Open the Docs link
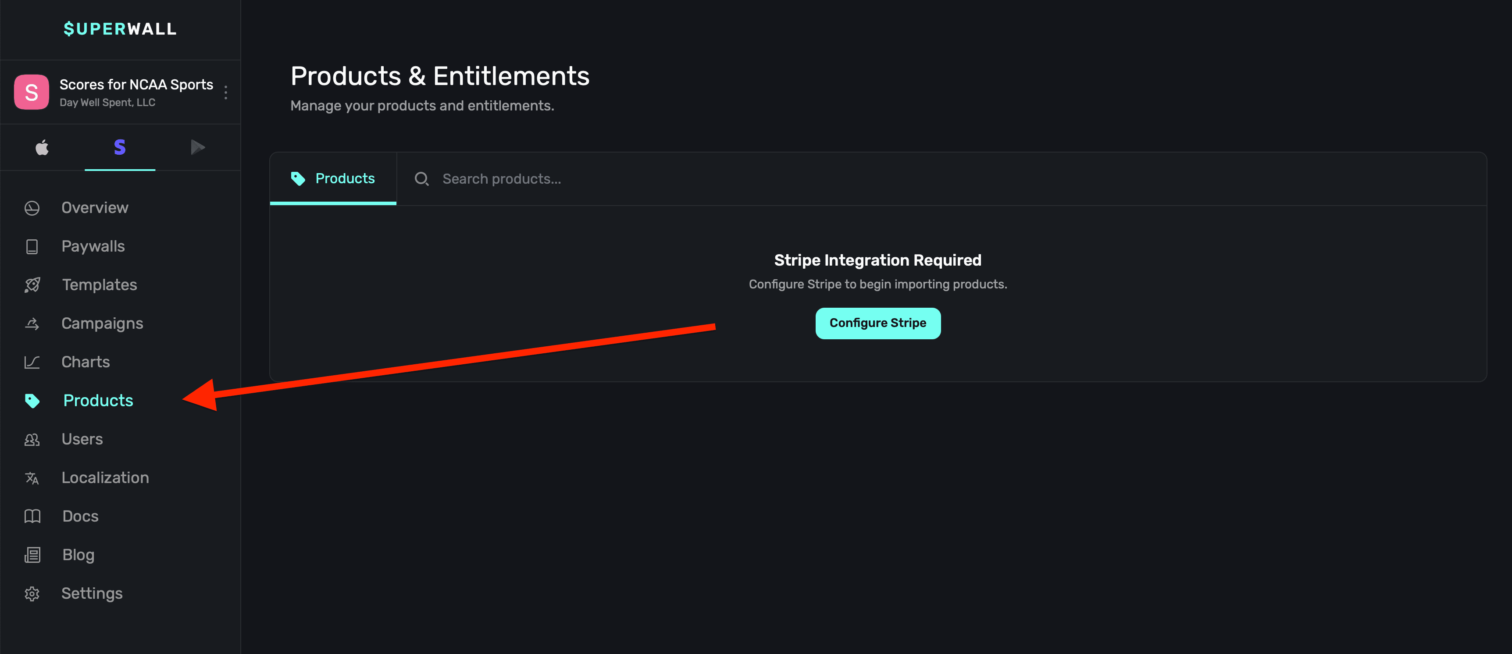The height and width of the screenshot is (654, 1512). 80,516
